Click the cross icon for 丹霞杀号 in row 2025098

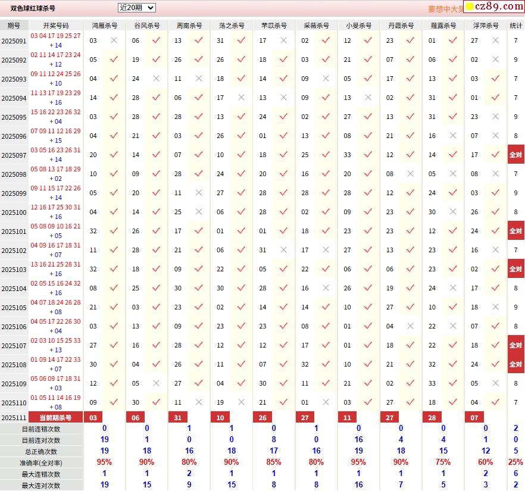pos(410,174)
